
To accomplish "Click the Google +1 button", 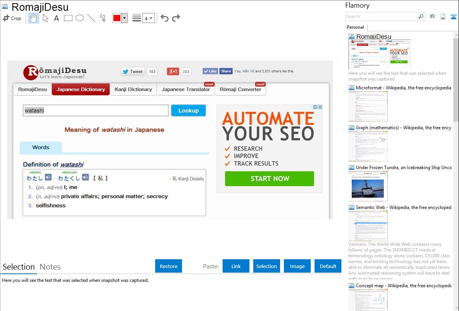I will point(173,72).
